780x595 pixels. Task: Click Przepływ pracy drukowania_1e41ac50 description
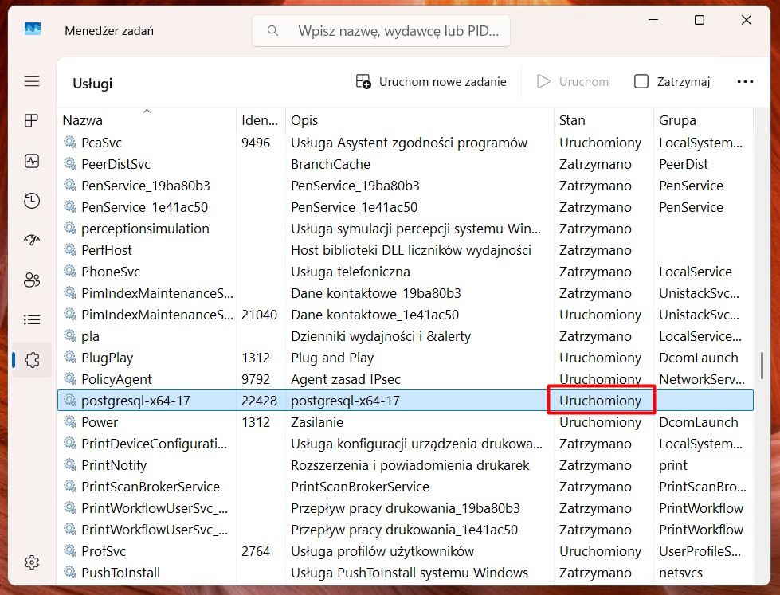click(x=405, y=530)
